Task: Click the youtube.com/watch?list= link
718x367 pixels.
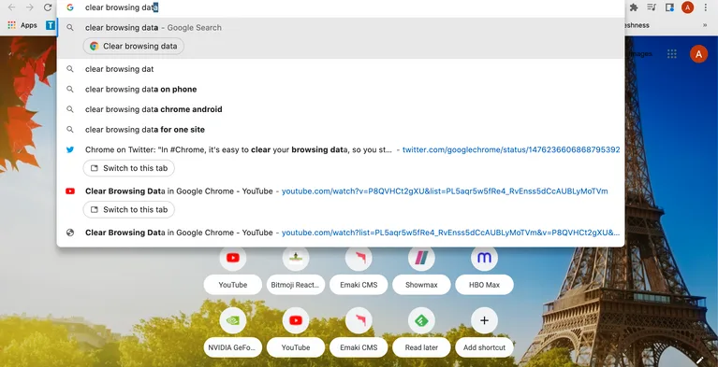Action: pos(450,233)
